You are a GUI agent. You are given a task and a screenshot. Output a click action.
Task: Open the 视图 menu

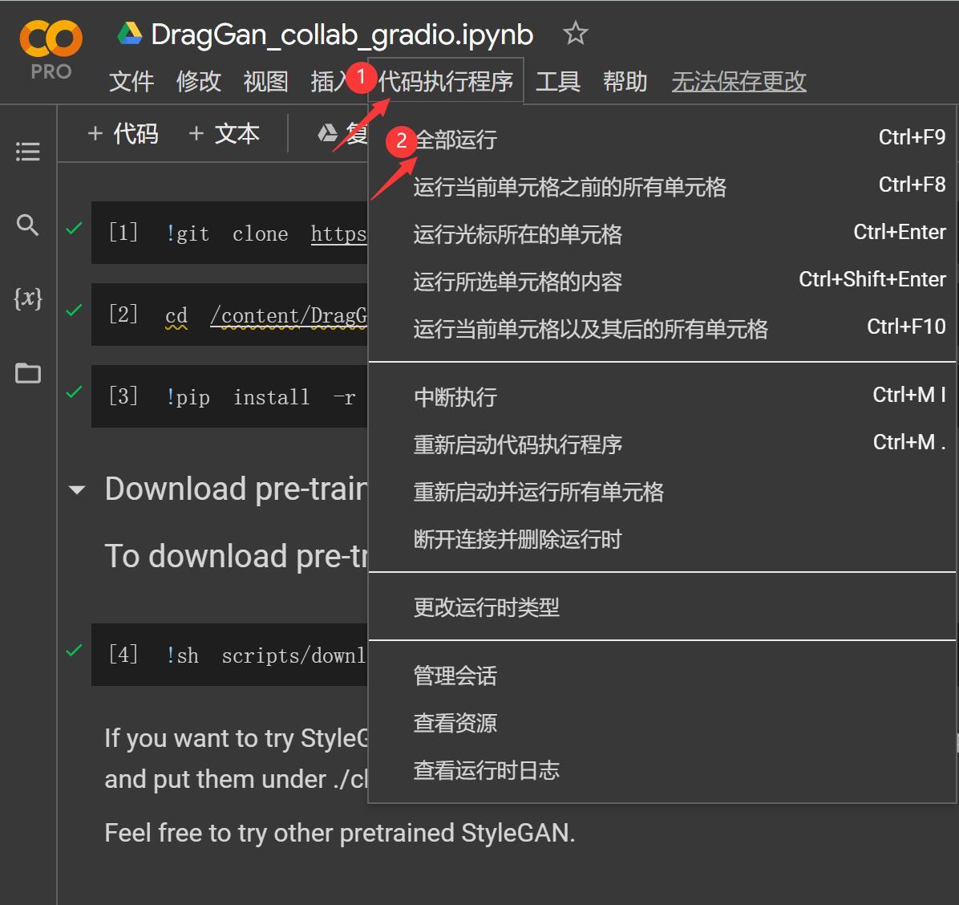(x=266, y=81)
